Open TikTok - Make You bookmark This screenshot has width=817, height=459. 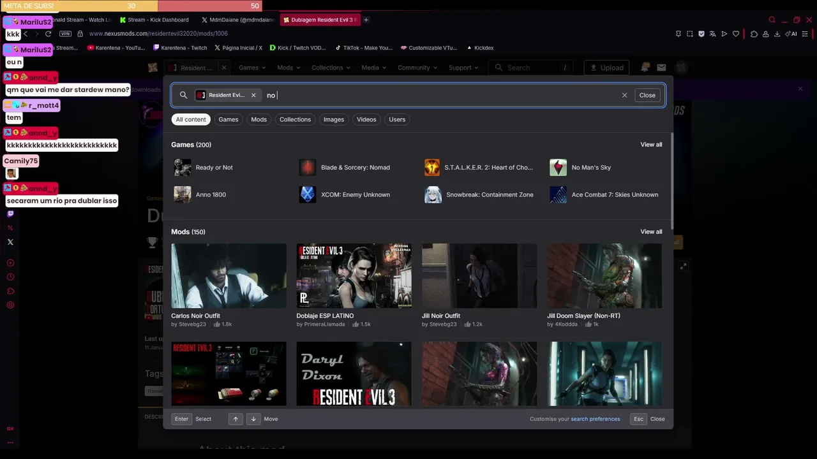364,48
